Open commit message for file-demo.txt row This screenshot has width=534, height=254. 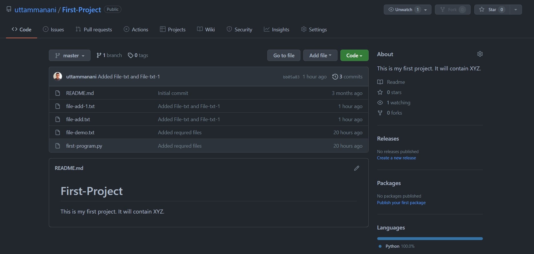(180, 132)
